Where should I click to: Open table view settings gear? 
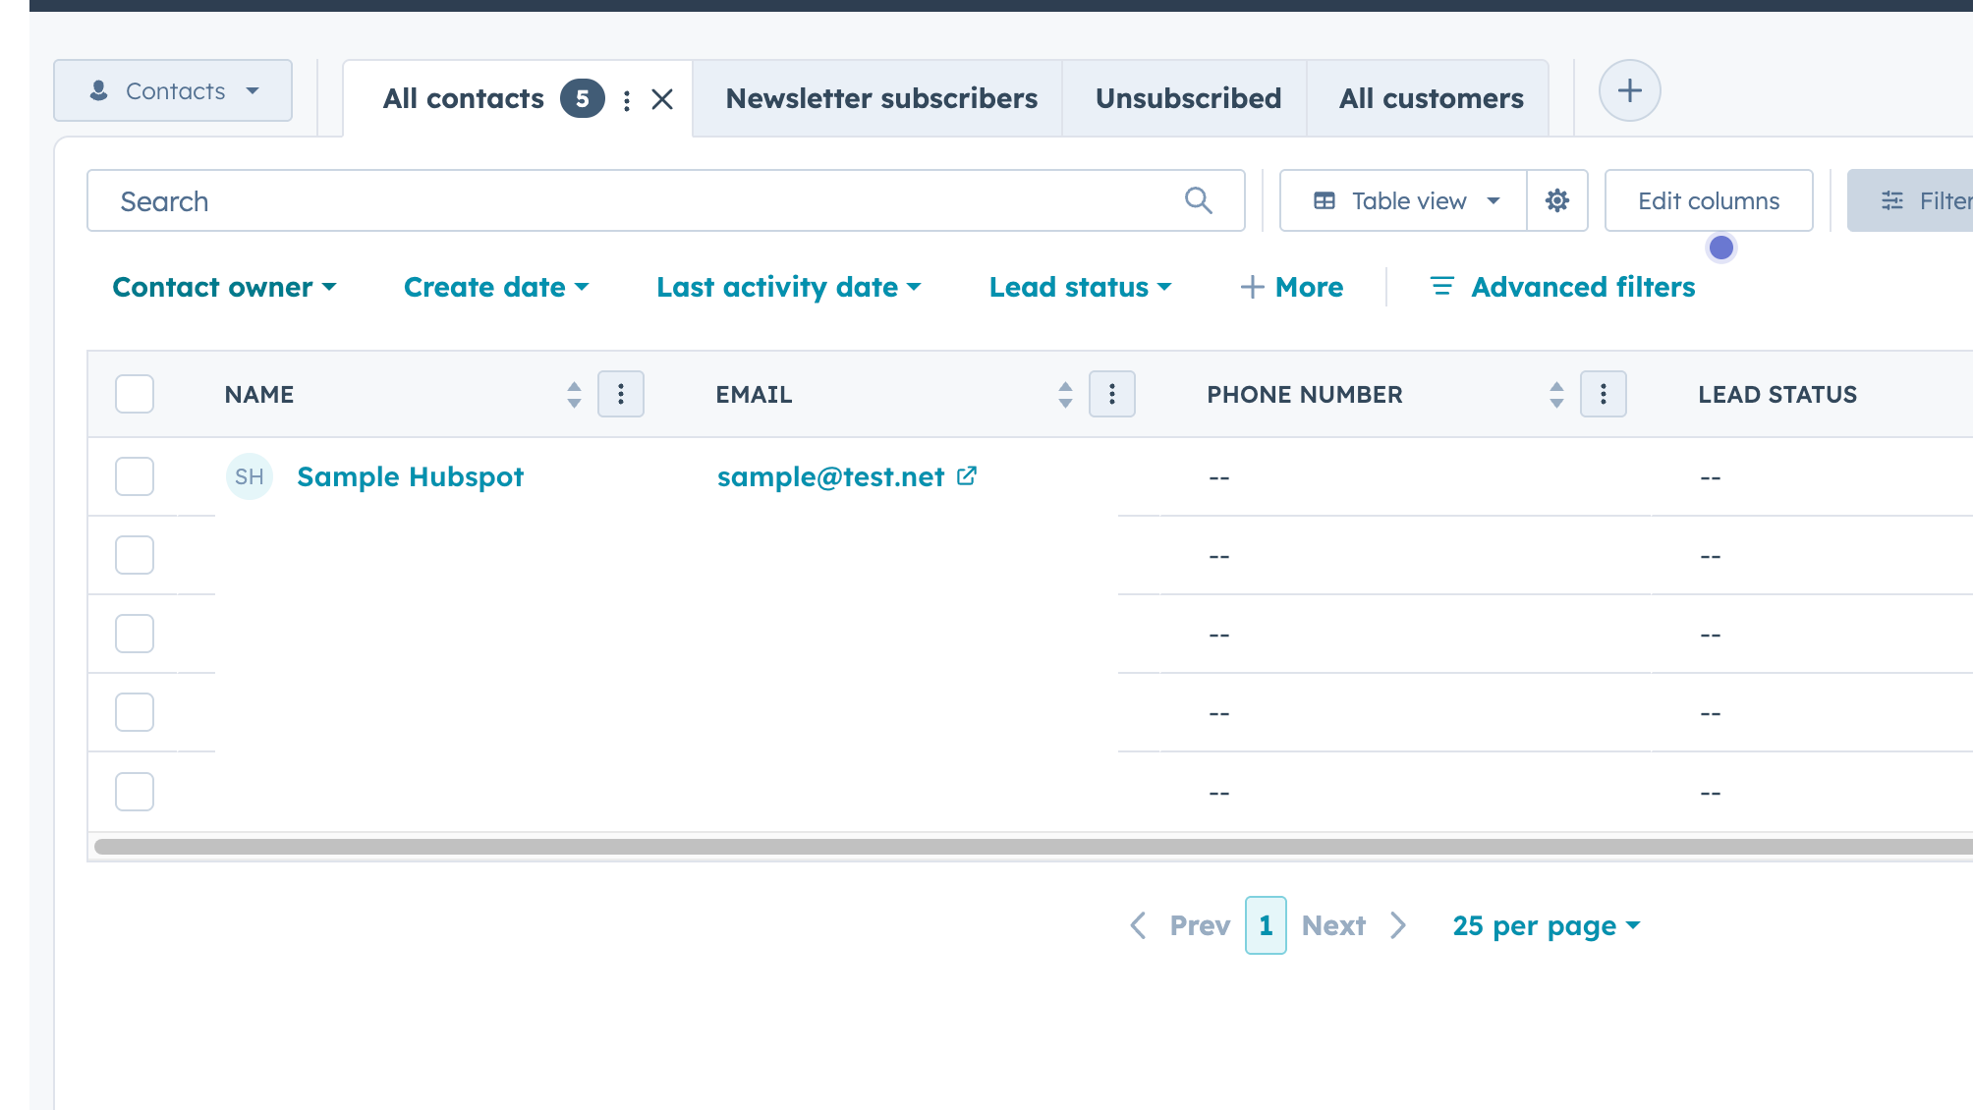point(1556,200)
